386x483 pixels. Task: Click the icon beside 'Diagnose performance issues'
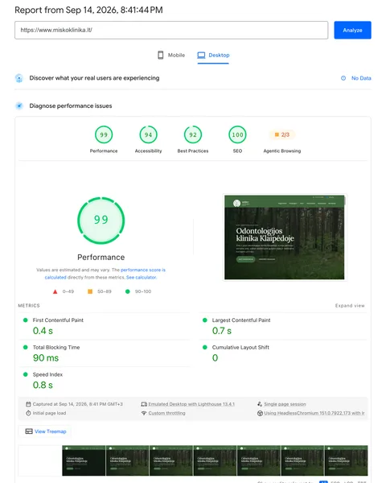click(19, 106)
